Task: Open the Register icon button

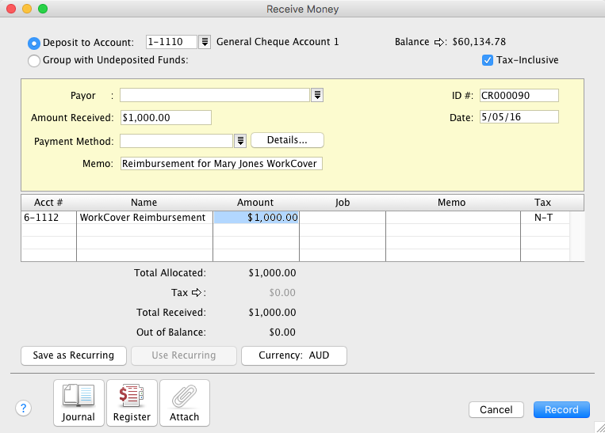Action: tap(132, 403)
